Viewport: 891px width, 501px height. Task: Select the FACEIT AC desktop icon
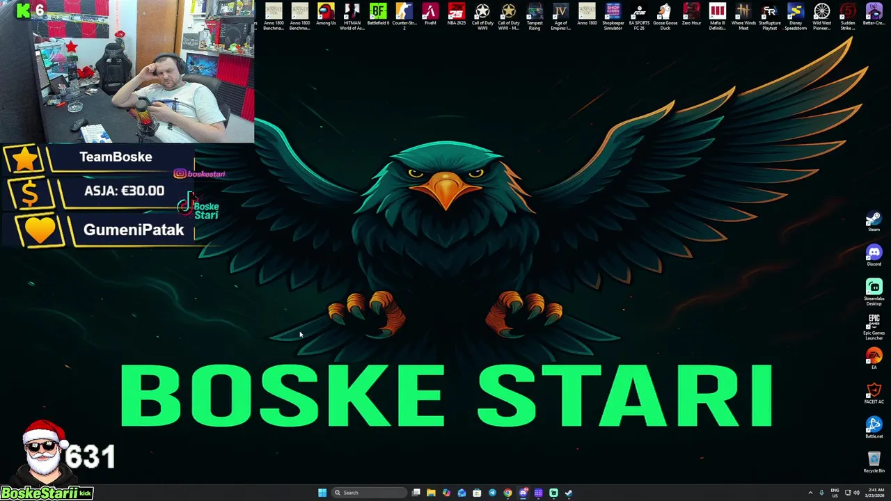pyautogui.click(x=874, y=393)
